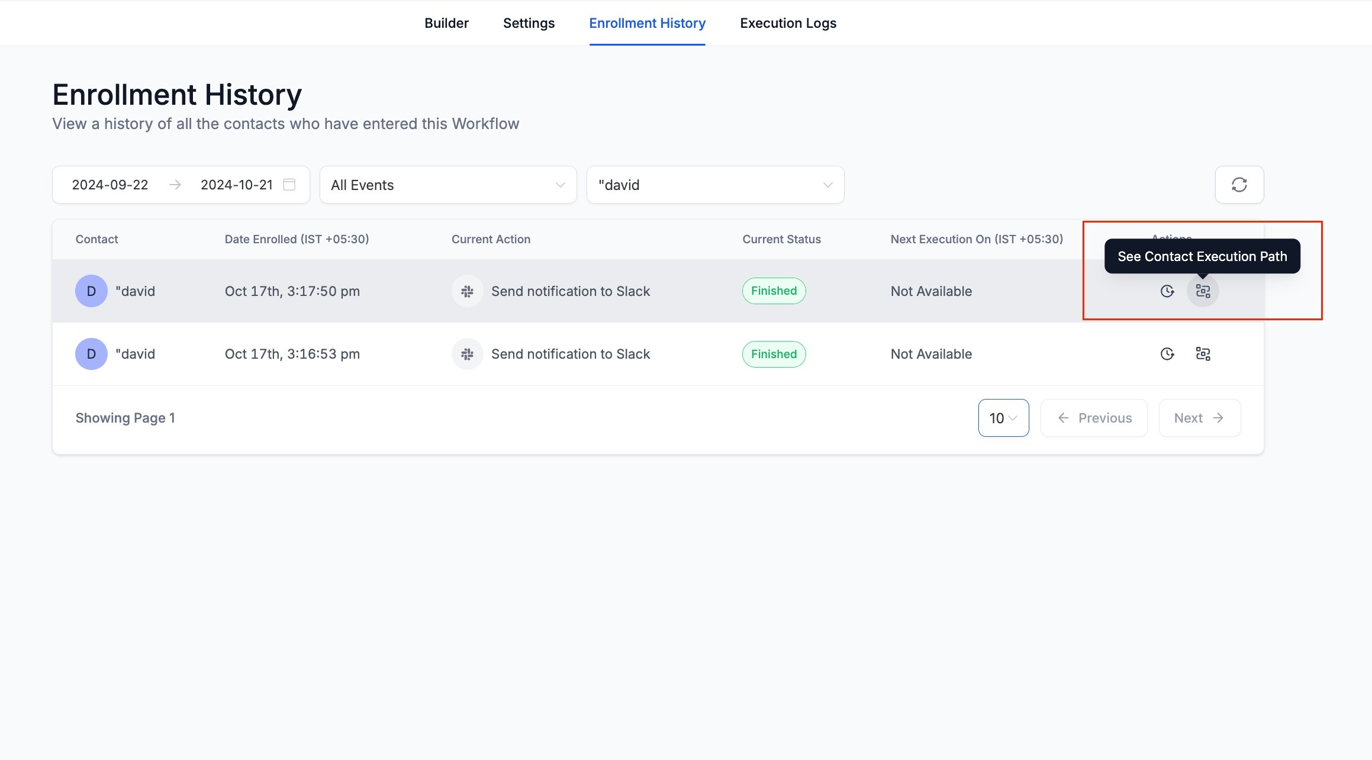This screenshot has width=1372, height=760.
Task: Click the refresh icon button
Action: 1239,185
